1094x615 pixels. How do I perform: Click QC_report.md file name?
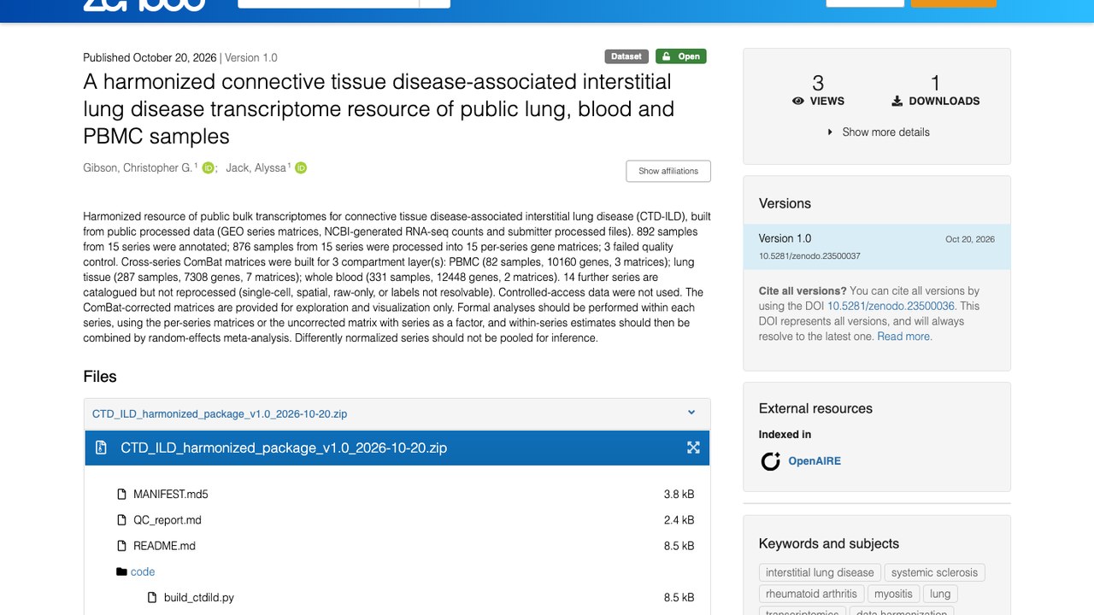click(x=168, y=520)
